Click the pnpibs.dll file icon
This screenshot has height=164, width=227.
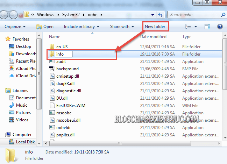pyautogui.click(x=52, y=135)
